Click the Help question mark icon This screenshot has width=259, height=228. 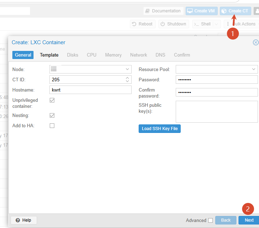[x=18, y=220]
